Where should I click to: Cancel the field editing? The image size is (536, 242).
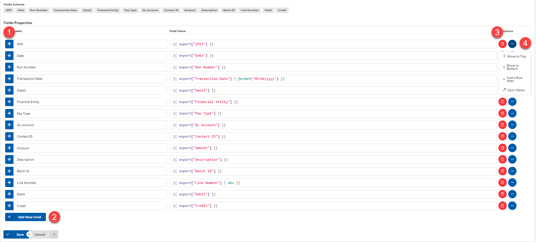40,235
